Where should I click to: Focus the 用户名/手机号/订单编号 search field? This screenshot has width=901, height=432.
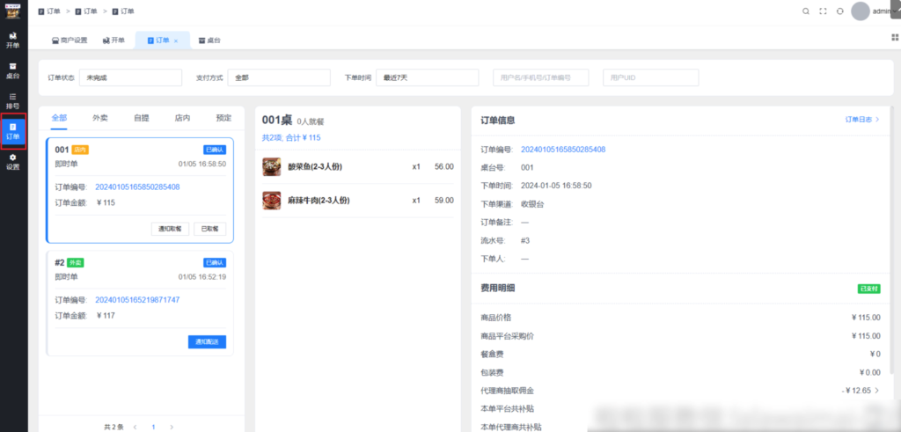(541, 77)
